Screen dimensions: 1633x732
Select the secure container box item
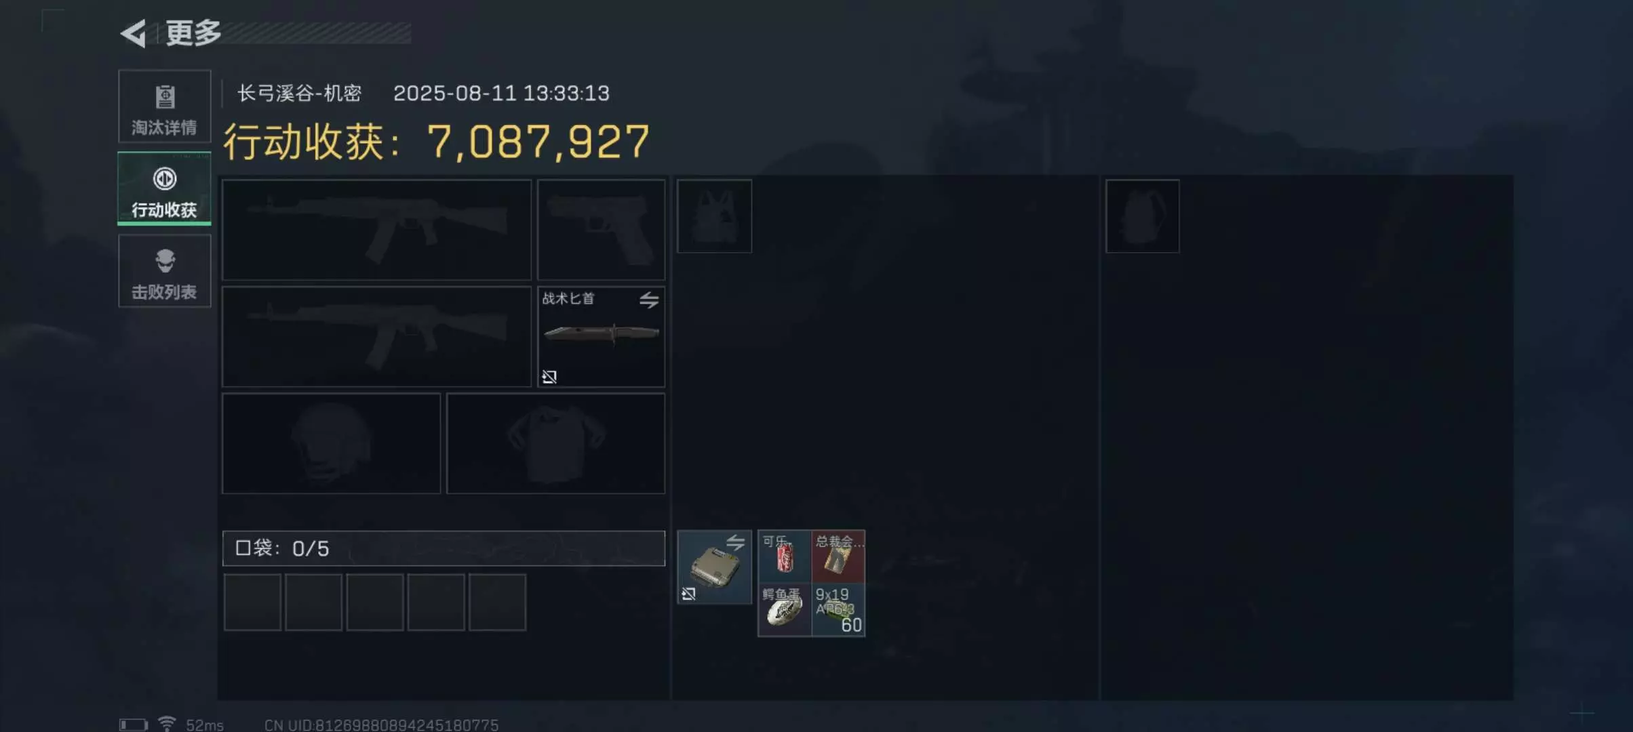coord(714,568)
